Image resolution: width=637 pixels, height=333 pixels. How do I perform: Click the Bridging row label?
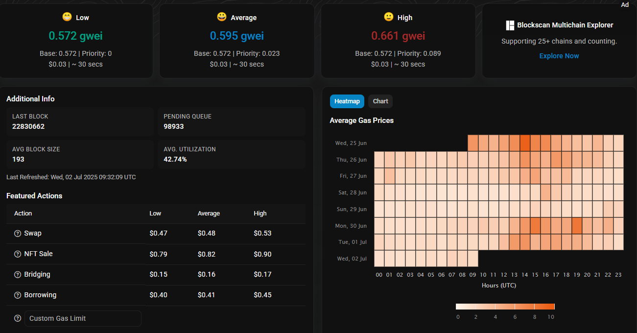37,274
